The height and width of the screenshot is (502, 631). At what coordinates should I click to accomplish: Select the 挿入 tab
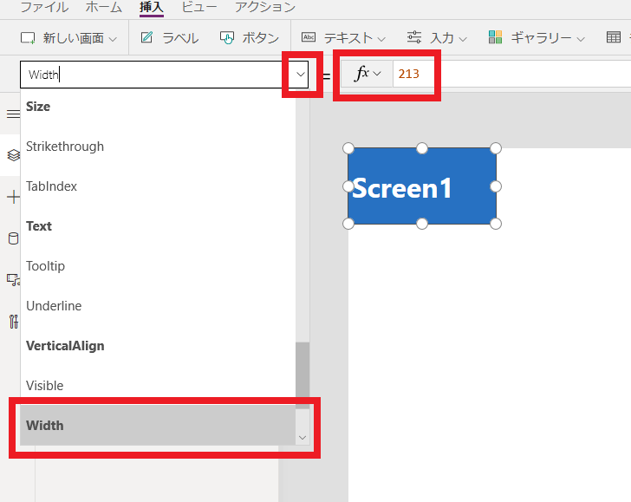pos(152,7)
